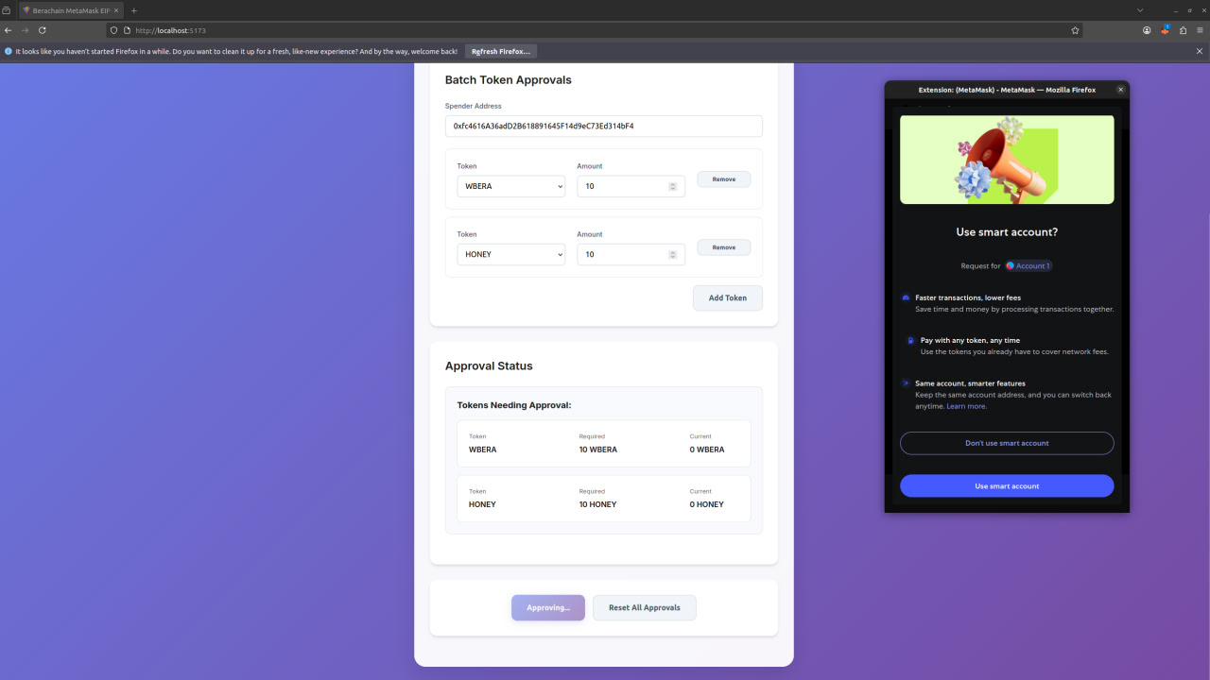Image resolution: width=1210 pixels, height=680 pixels.
Task: Close the Berachain MetaMask tab
Action: point(116,9)
